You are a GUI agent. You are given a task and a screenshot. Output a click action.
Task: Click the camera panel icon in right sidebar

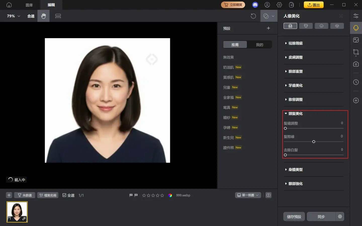tap(356, 64)
